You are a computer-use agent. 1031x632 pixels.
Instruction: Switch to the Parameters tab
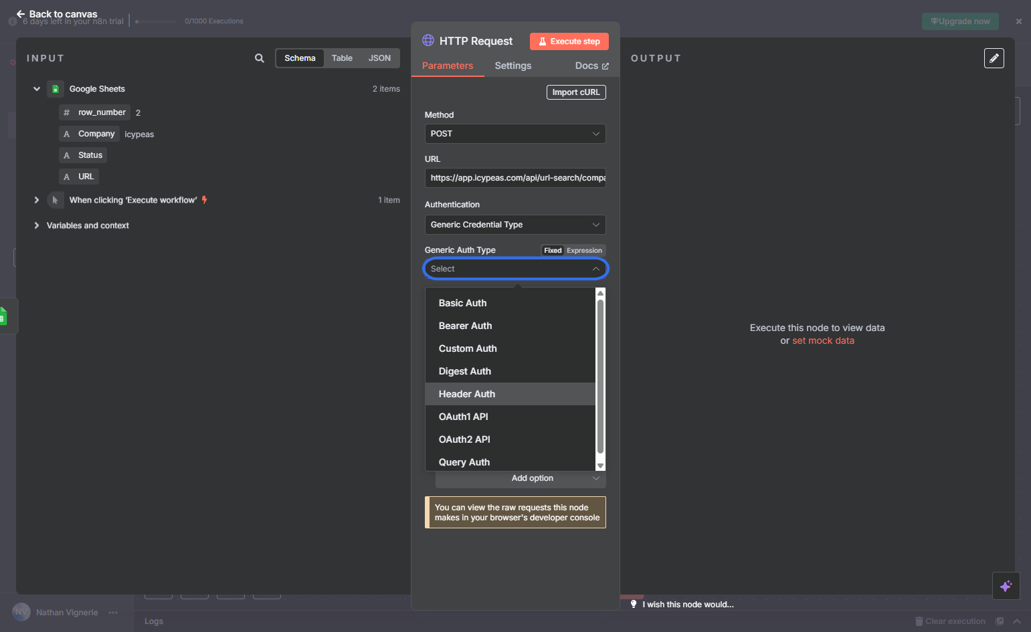click(x=448, y=66)
